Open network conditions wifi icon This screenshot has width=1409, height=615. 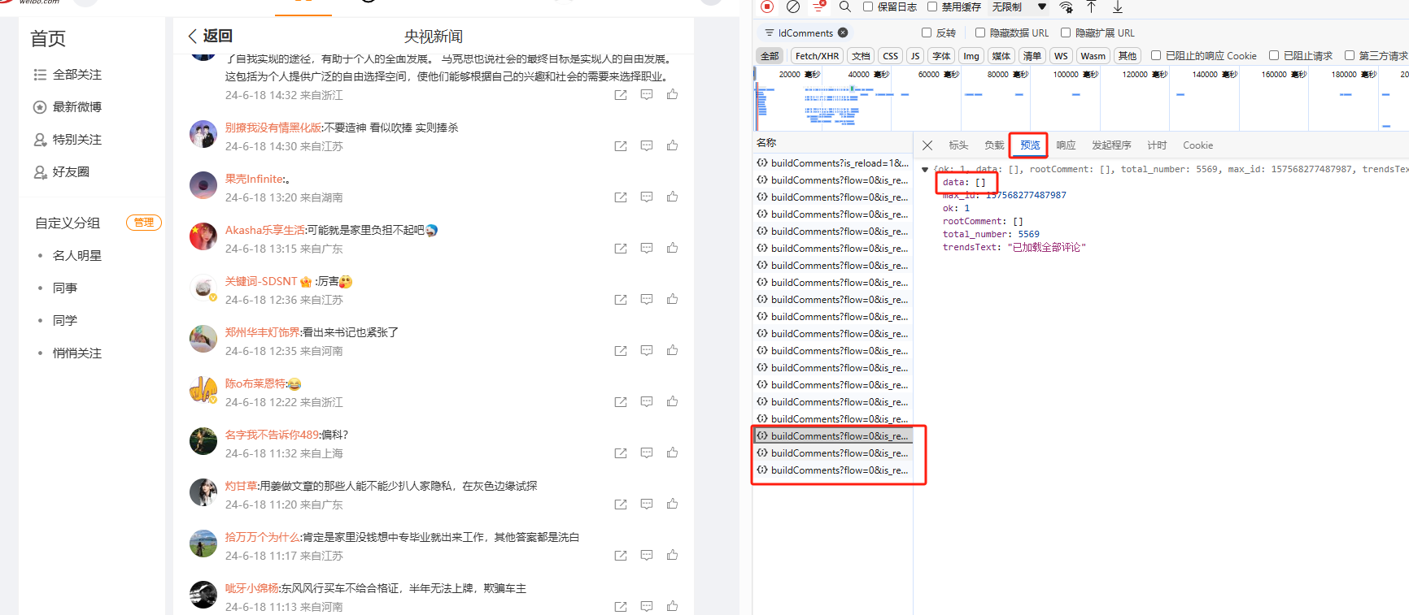(x=1066, y=6)
